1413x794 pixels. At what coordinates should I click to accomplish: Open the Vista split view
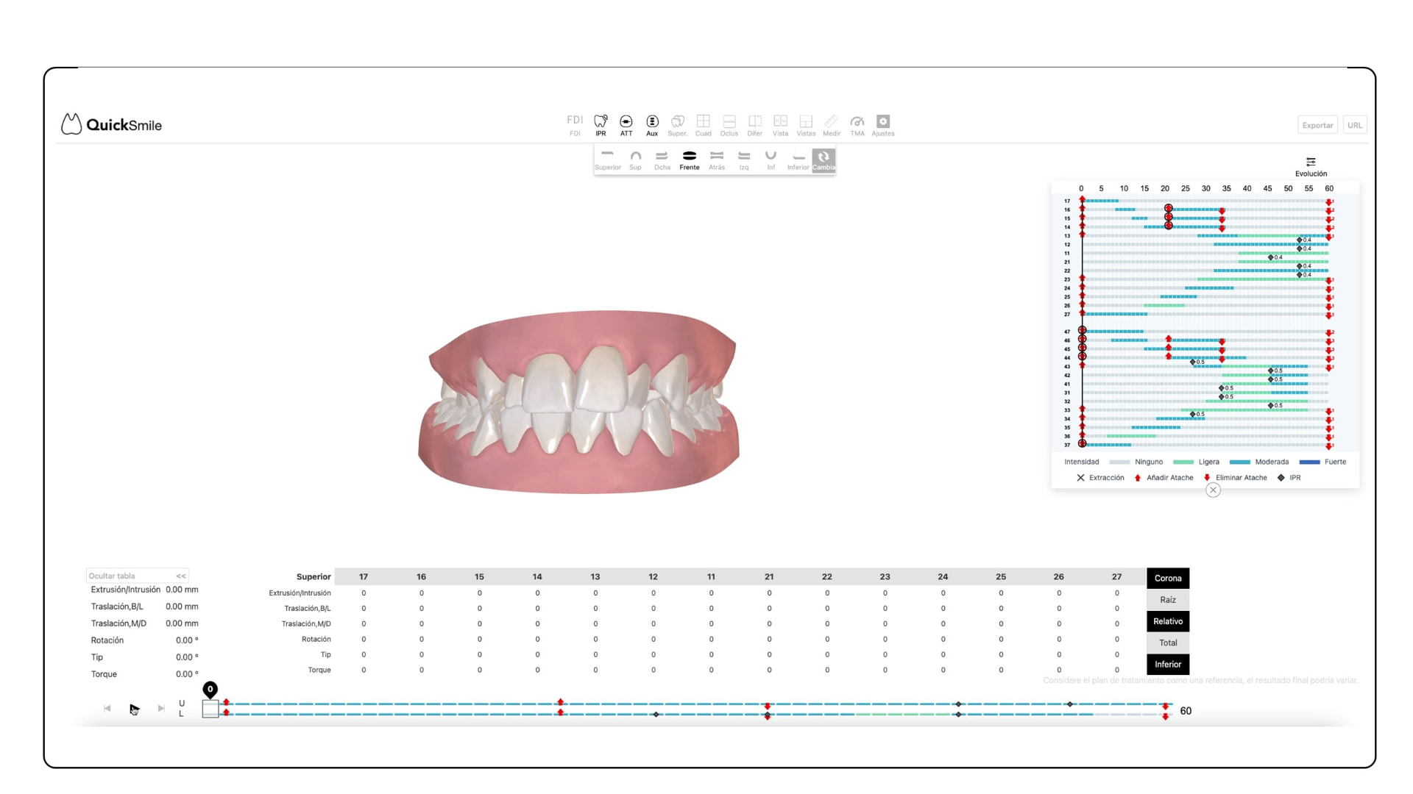point(781,125)
